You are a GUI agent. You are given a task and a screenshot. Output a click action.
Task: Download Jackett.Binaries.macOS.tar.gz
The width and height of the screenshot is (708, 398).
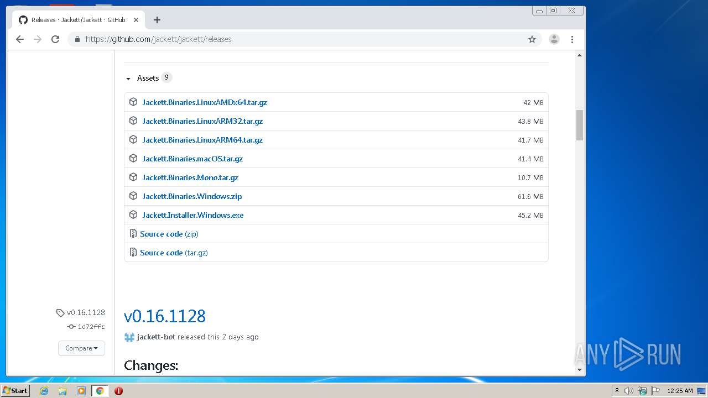pyautogui.click(x=192, y=159)
